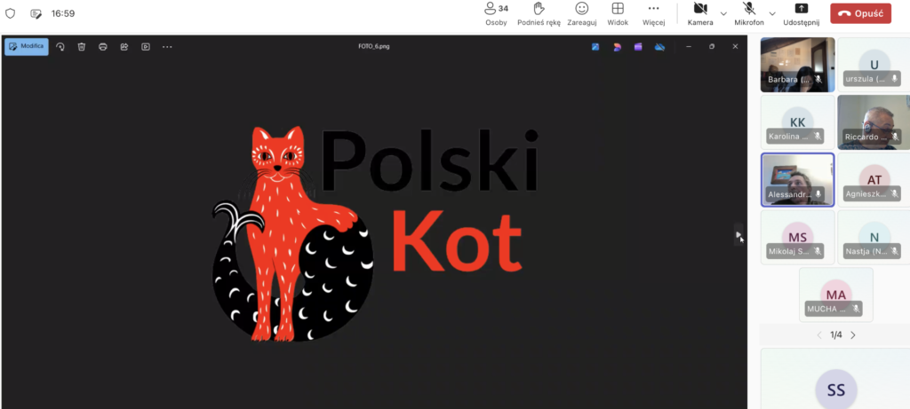
Task: Open photo viewer three-dot overflow menu
Action: (x=167, y=46)
